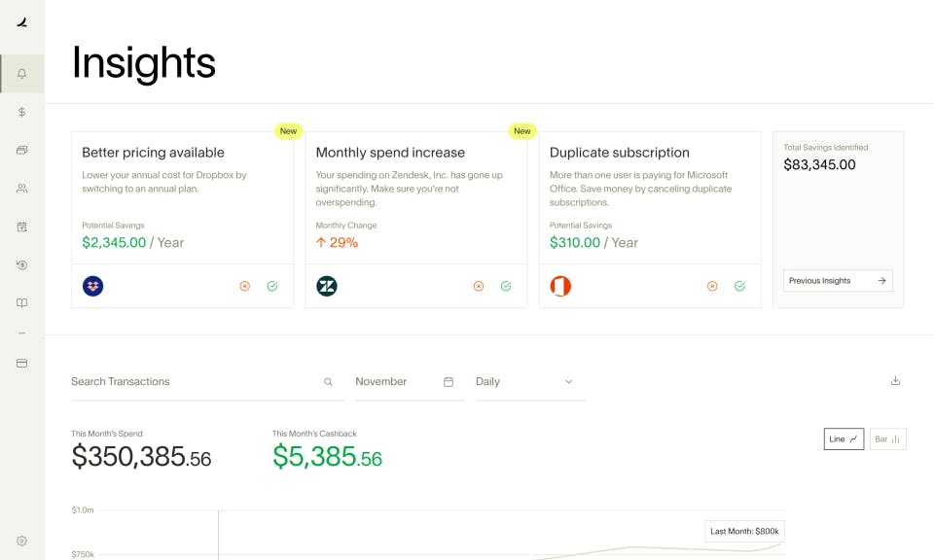Select the Line chart view
Screen dimensions: 934x560
(x=843, y=438)
